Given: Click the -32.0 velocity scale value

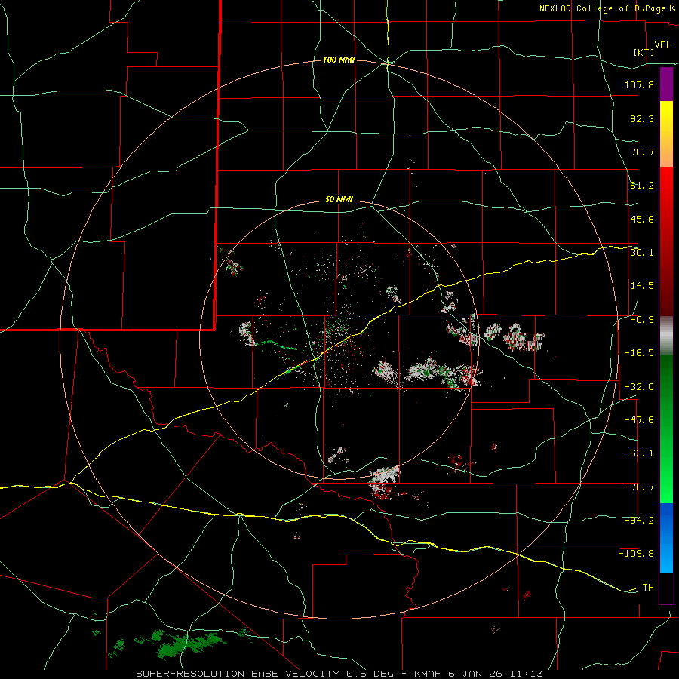Looking at the screenshot, I should 639,387.
